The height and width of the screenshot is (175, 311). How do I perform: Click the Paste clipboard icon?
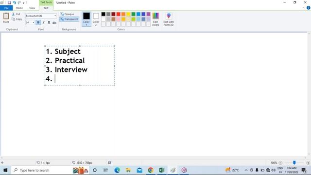pos(6,16)
